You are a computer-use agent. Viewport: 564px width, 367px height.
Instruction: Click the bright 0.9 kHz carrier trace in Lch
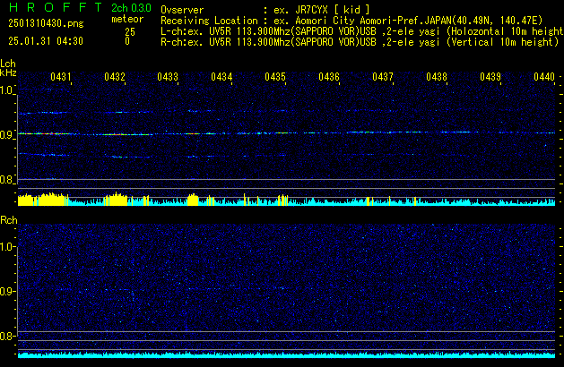click(x=286, y=133)
